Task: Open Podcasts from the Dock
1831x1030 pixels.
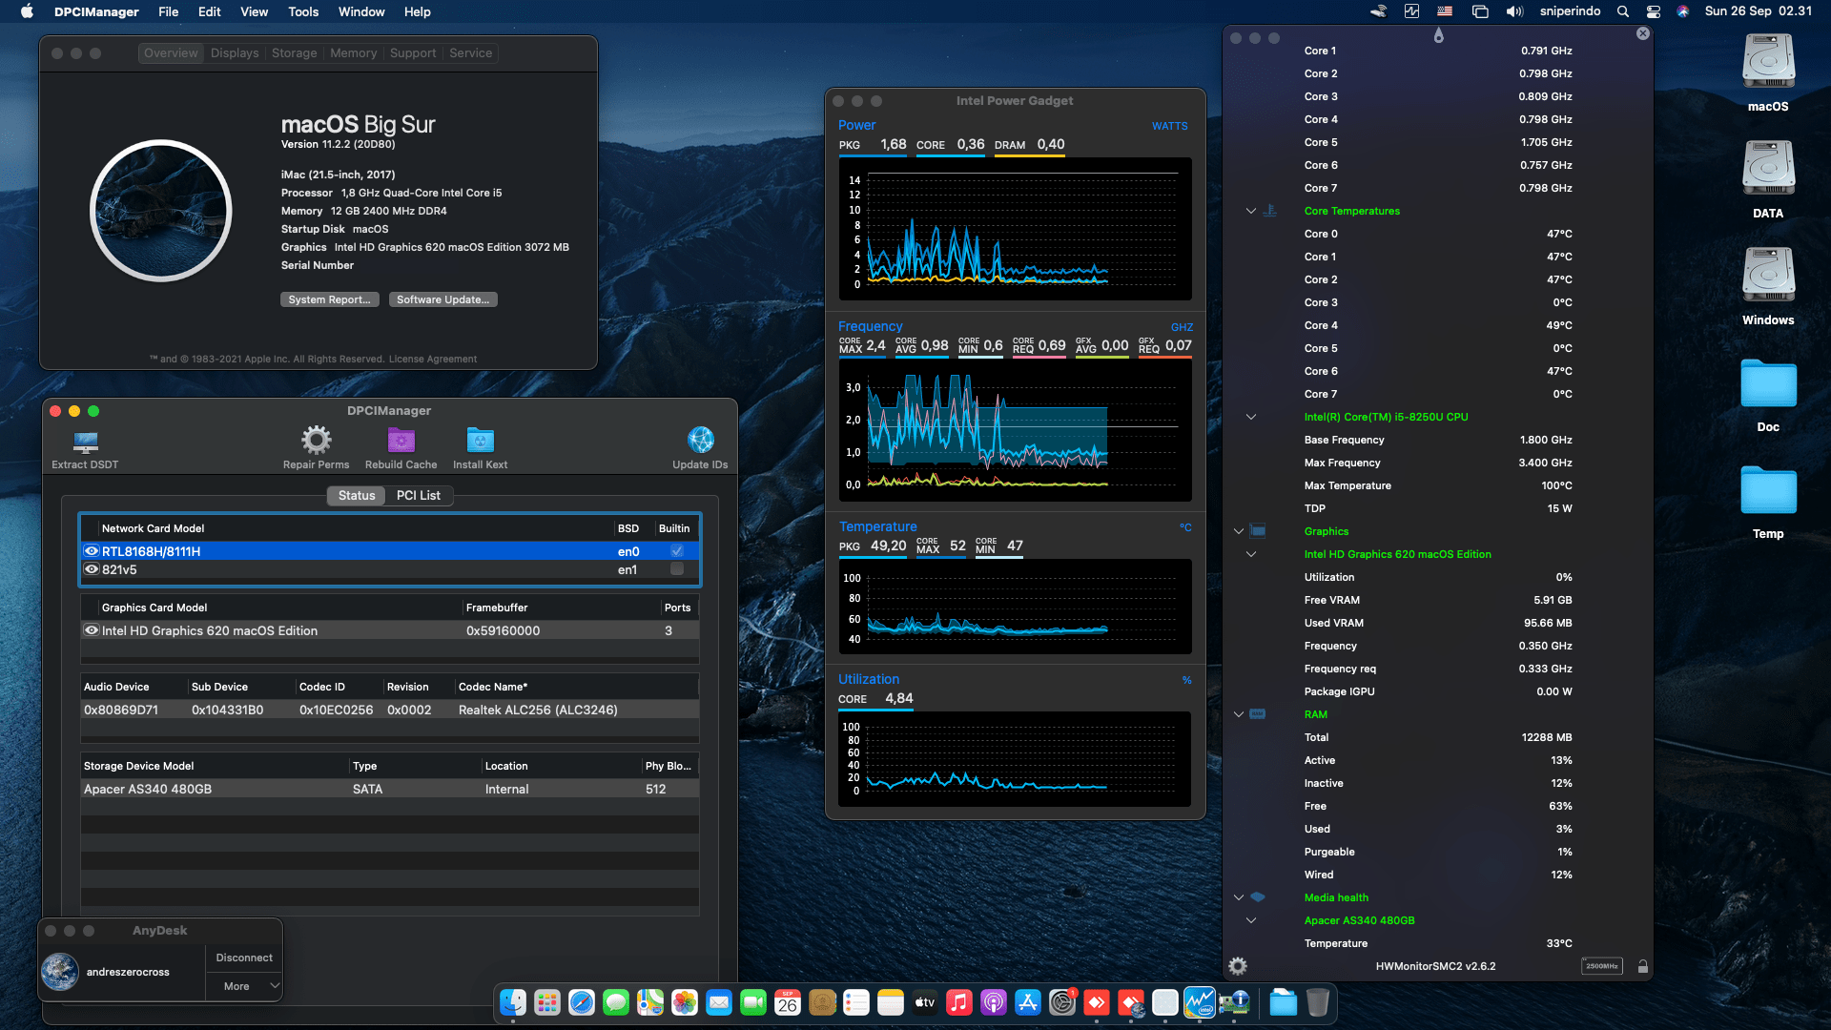Action: 994,1002
